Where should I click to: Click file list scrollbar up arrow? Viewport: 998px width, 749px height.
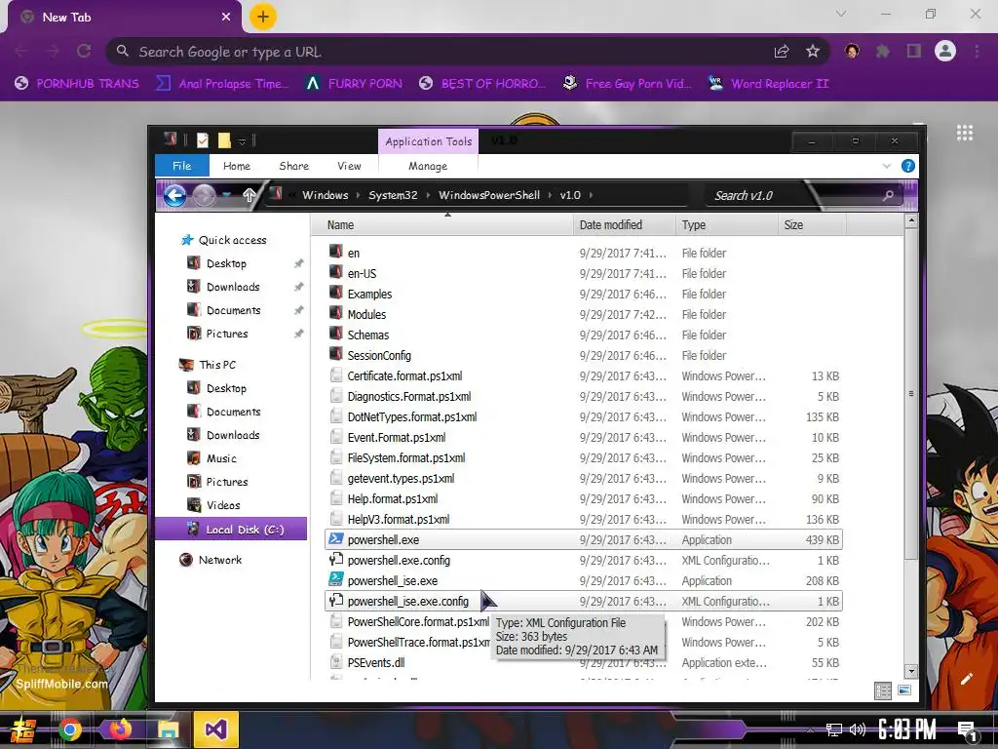pyautogui.click(x=911, y=221)
